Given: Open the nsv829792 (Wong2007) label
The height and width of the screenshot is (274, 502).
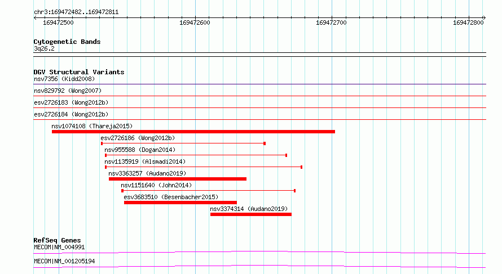Looking at the screenshot, I should (68, 91).
